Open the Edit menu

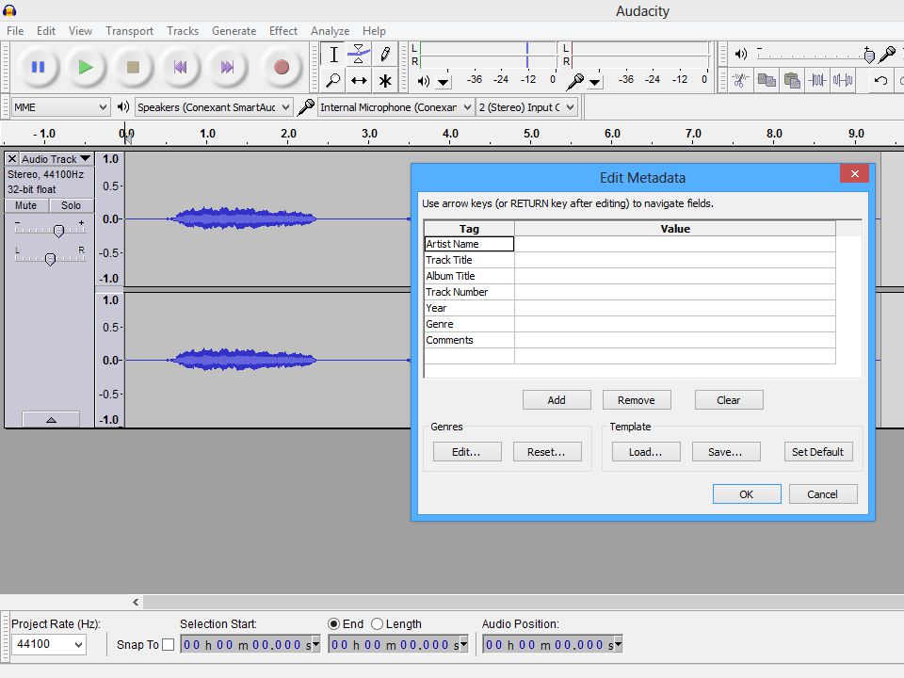(46, 30)
